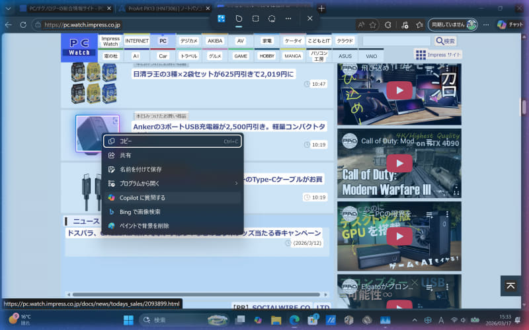529x330 pixels.
Task: Open the VAIO navigation link
Action: coord(372,56)
